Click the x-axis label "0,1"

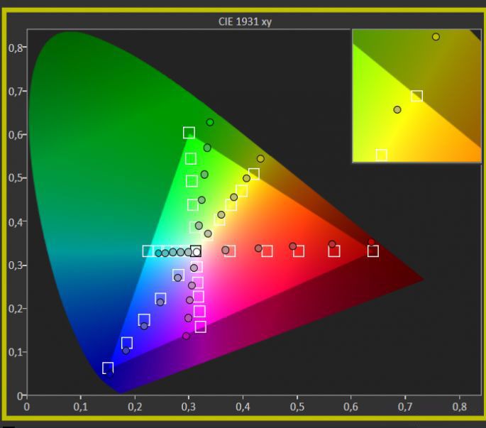(81, 407)
